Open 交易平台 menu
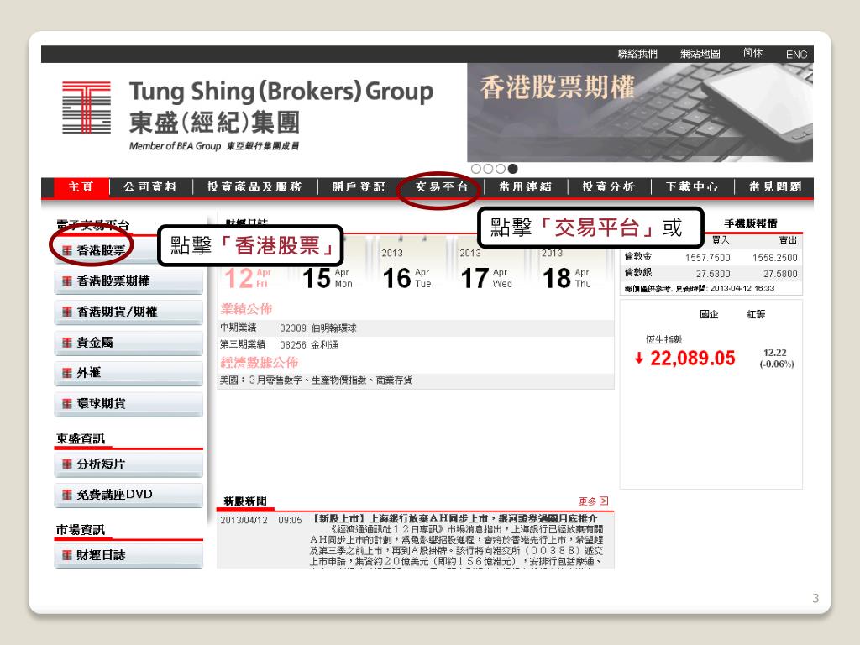 tap(442, 187)
